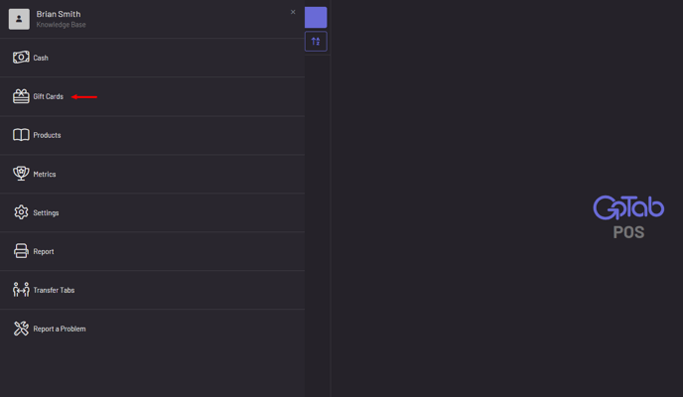Screen dimensions: 683x397
Task: Close the side menu with the X
Action: pyautogui.click(x=293, y=12)
